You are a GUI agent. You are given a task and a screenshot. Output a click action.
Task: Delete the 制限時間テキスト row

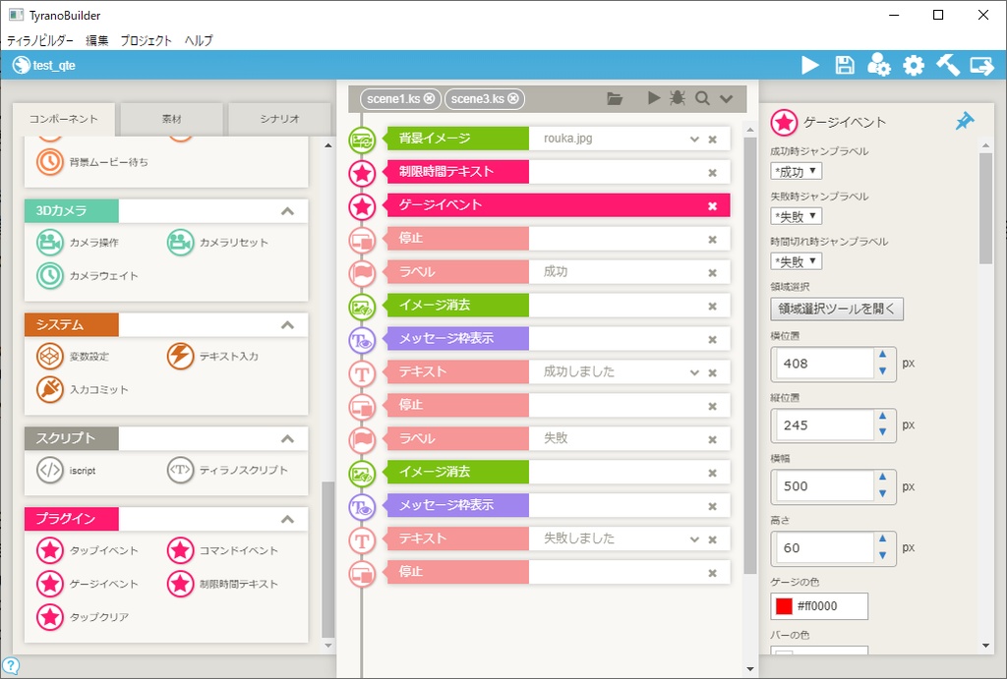click(x=712, y=173)
